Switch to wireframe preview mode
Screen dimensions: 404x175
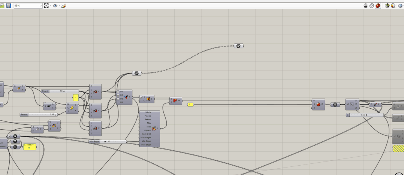[372, 6]
